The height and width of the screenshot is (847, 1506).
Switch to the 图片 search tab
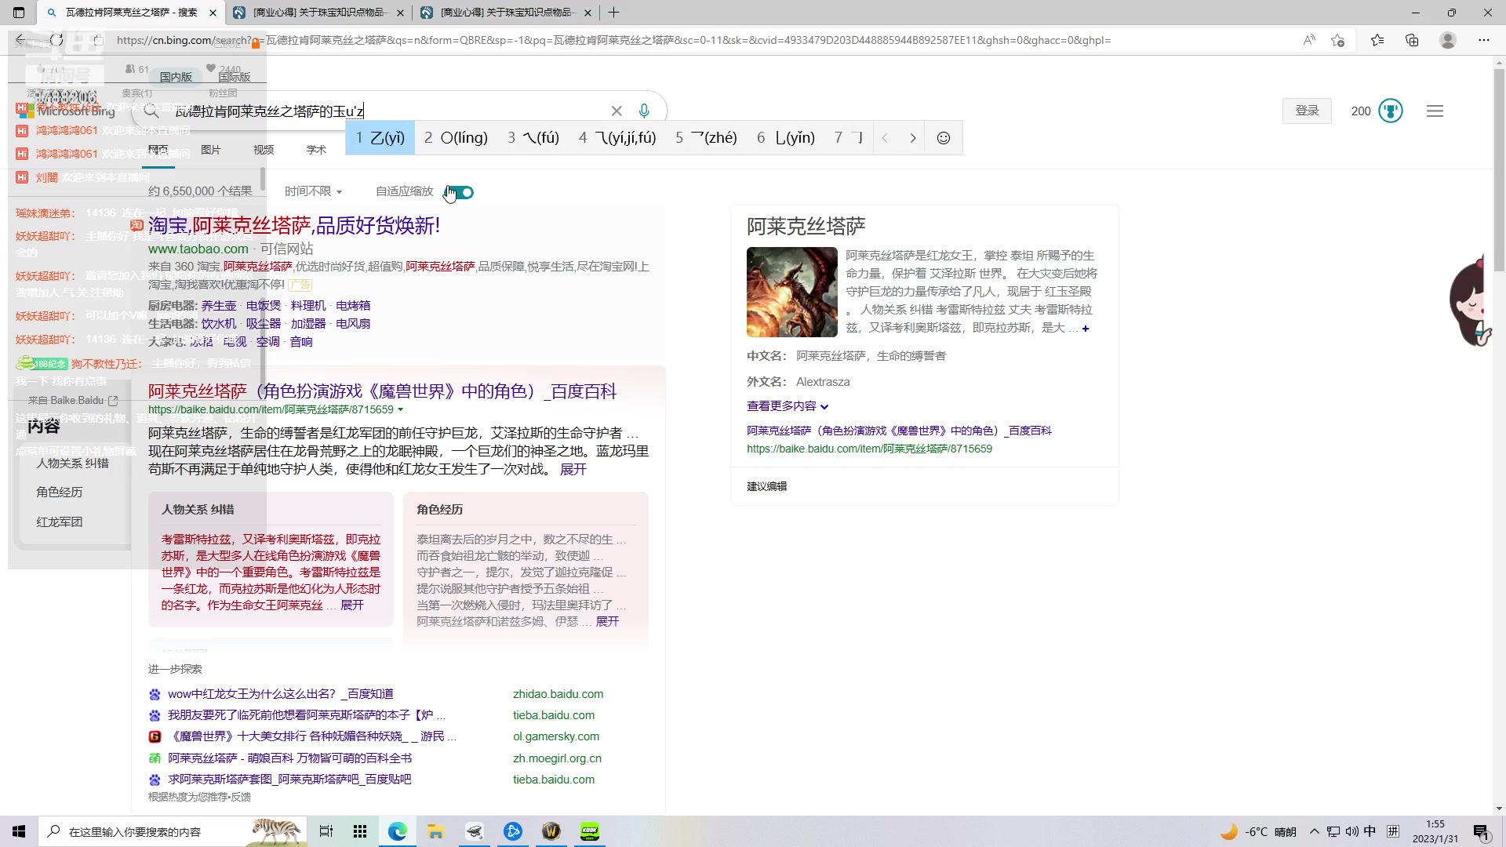click(x=211, y=150)
